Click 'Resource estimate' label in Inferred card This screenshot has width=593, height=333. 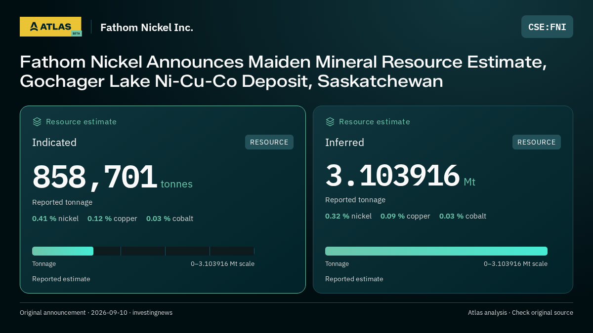point(374,122)
